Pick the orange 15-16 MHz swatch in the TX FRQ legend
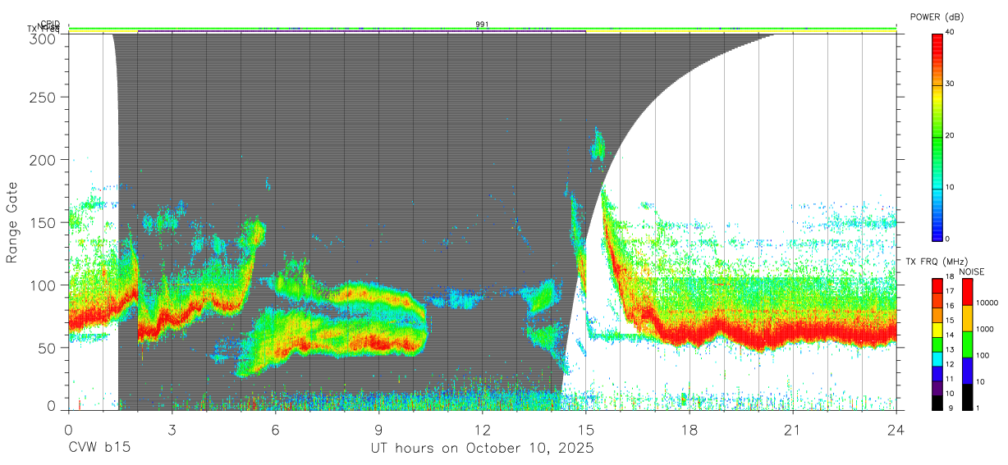This screenshot has width=1008, height=465. (x=937, y=316)
